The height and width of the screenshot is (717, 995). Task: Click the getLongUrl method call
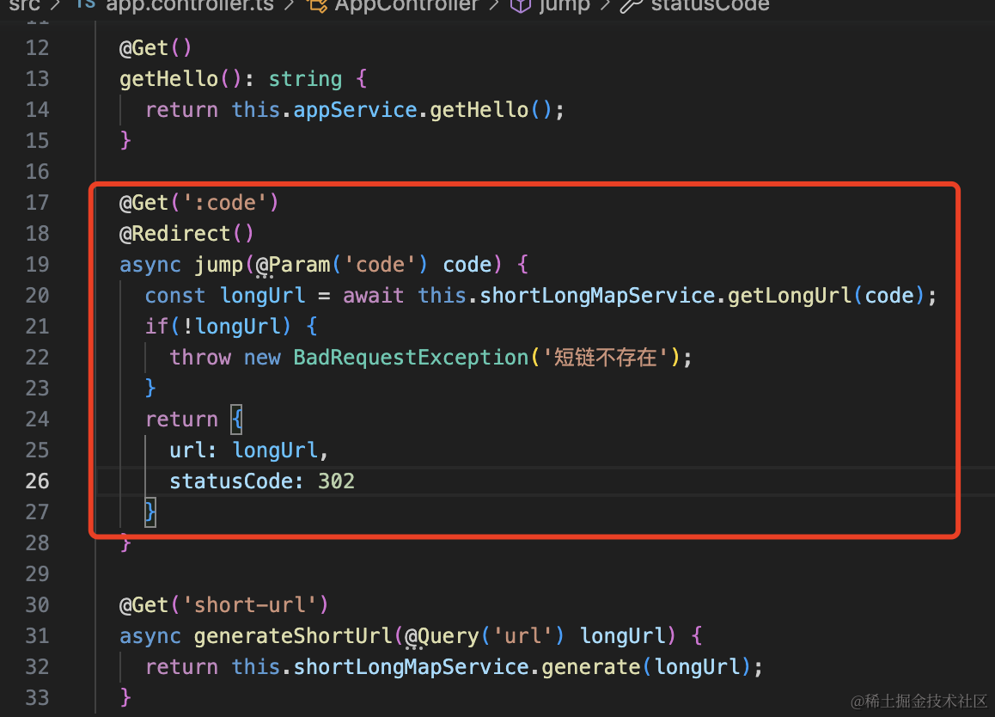click(790, 295)
